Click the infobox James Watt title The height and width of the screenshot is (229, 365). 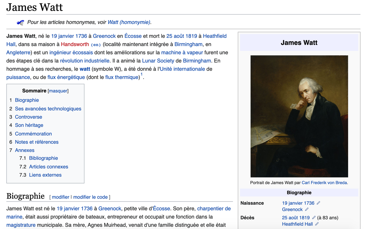pos(299,43)
